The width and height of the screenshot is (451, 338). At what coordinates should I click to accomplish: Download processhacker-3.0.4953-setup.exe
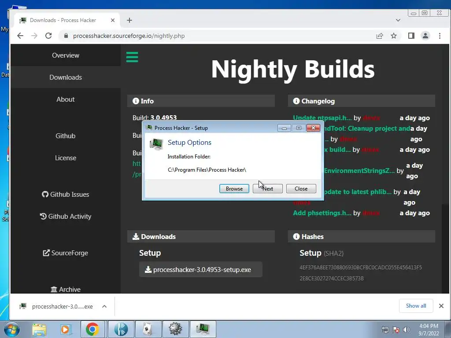[x=200, y=270]
